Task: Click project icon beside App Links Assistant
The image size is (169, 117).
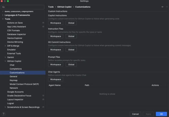Action: coord(43,27)
